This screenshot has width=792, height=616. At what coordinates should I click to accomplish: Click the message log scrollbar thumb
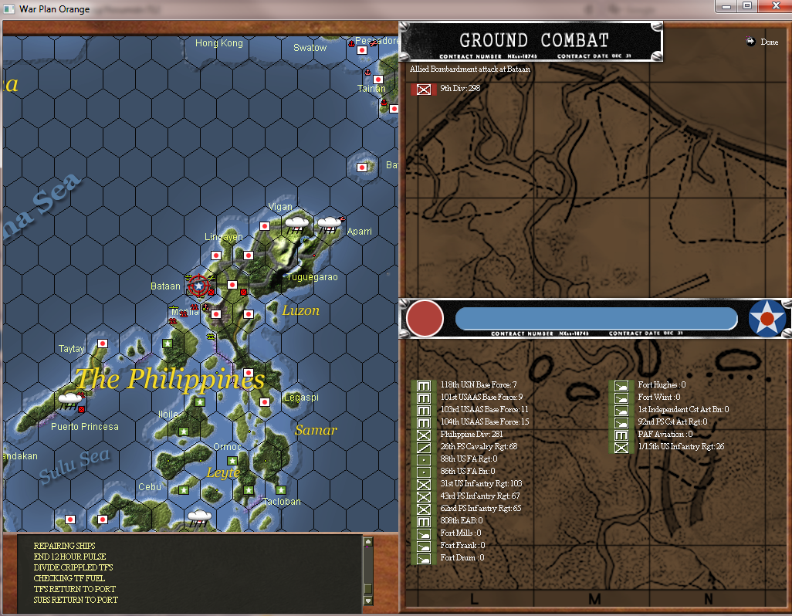(x=368, y=588)
